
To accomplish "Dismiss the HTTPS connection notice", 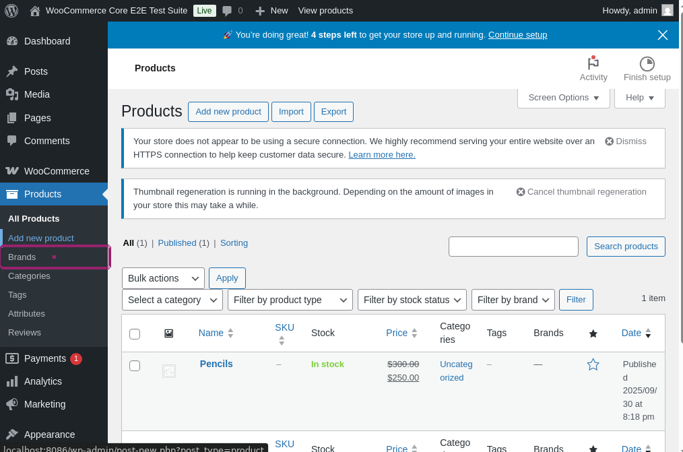I will coord(625,141).
